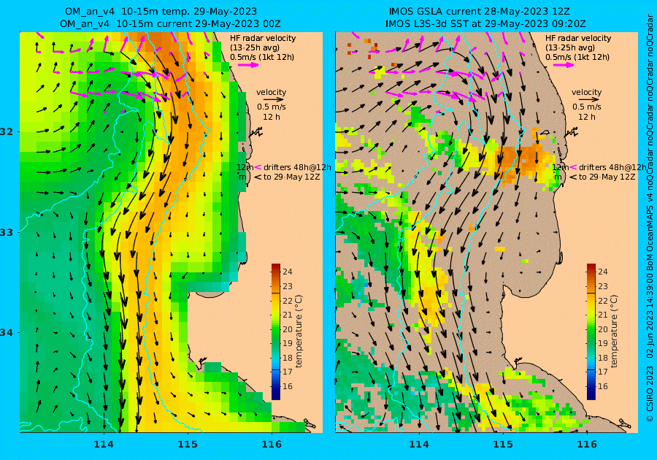Viewport: 657px width, 460px height.
Task: Click 'to 29 May 12Z' text in left map
Action: [x=291, y=177]
